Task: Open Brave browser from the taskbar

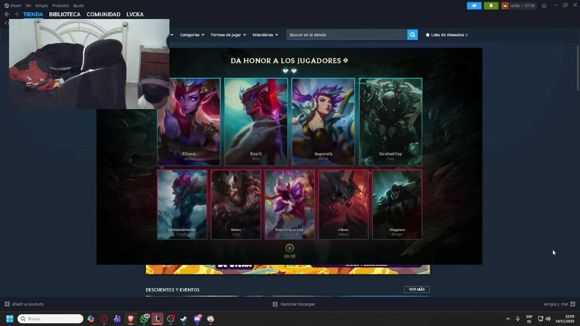Action: click(131, 319)
